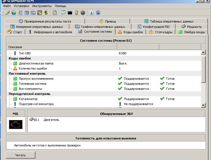Switch to the Коды ошибок tab

131,32
